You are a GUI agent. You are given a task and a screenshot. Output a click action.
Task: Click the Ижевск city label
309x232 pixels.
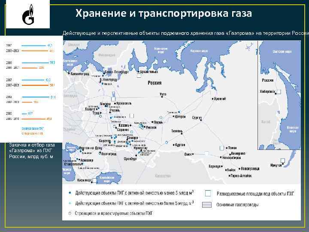[151, 128]
